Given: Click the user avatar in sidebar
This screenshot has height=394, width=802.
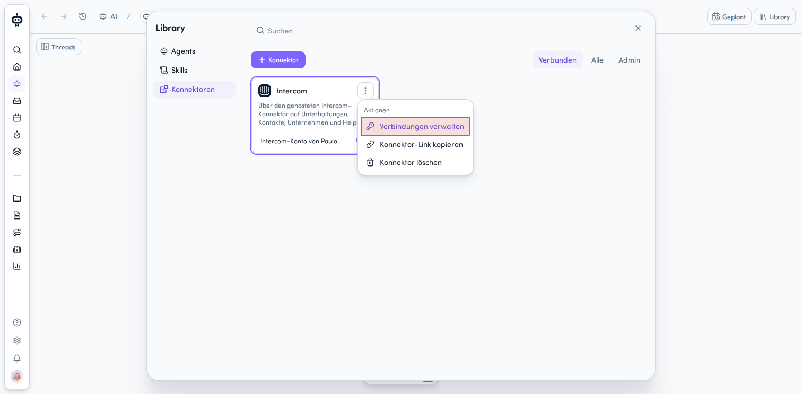Looking at the screenshot, I should (x=17, y=377).
